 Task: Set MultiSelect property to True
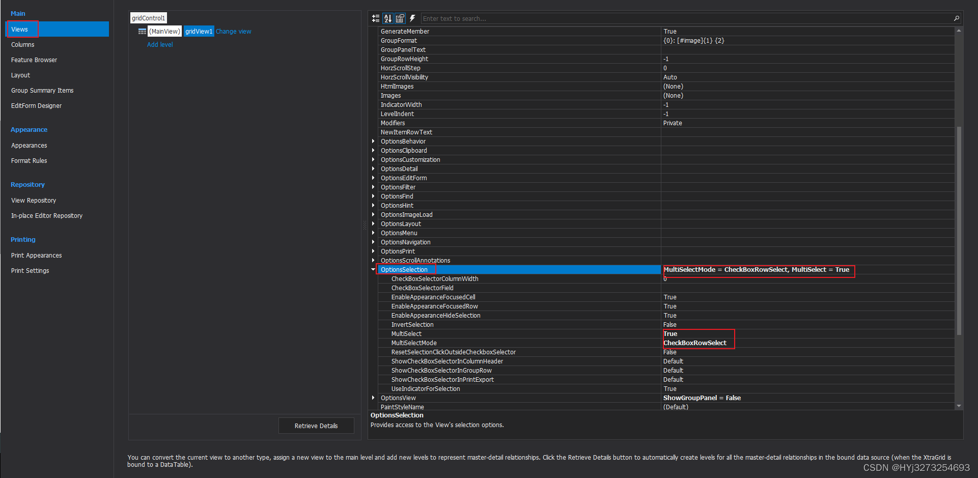pyautogui.click(x=713, y=333)
